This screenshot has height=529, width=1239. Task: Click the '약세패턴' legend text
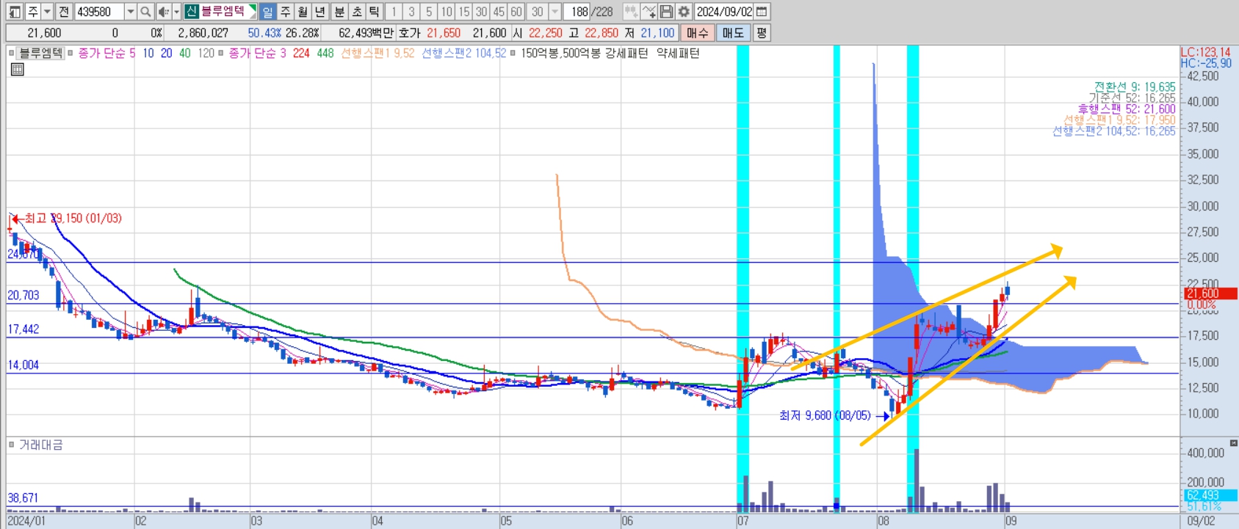[x=678, y=53]
